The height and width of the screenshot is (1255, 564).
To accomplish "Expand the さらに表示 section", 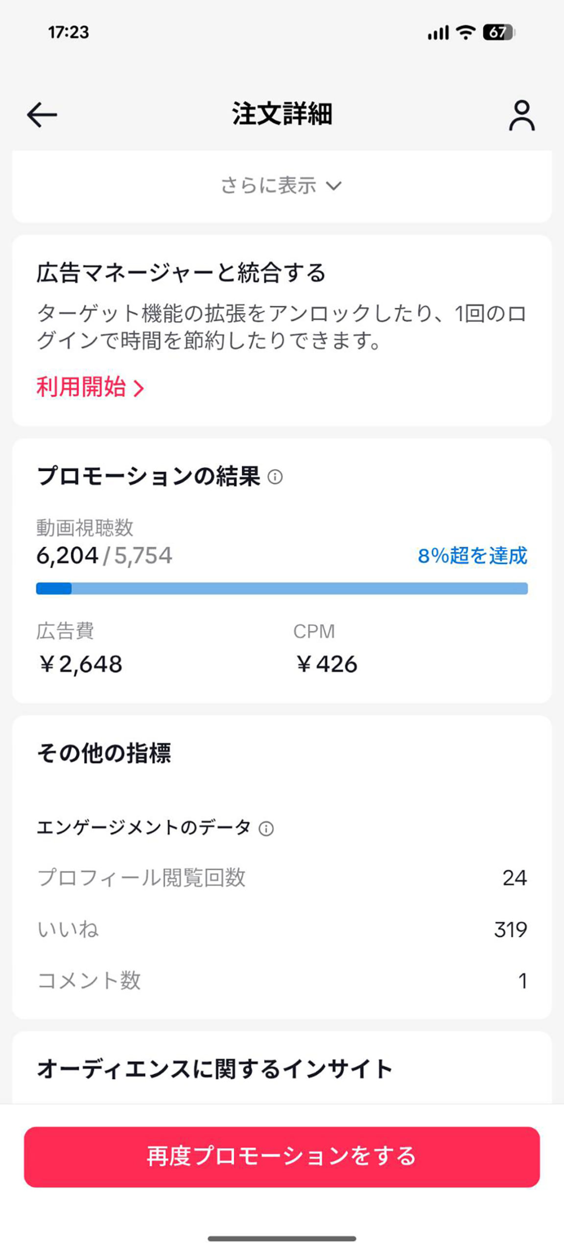I will pyautogui.click(x=282, y=186).
